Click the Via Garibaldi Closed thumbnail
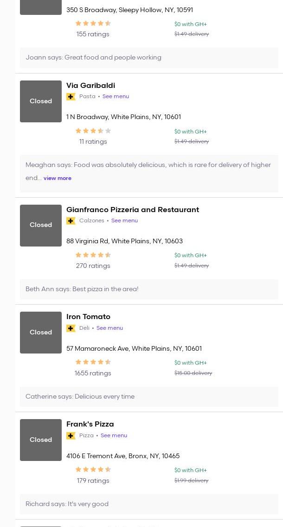The image size is (283, 527). pos(41,101)
